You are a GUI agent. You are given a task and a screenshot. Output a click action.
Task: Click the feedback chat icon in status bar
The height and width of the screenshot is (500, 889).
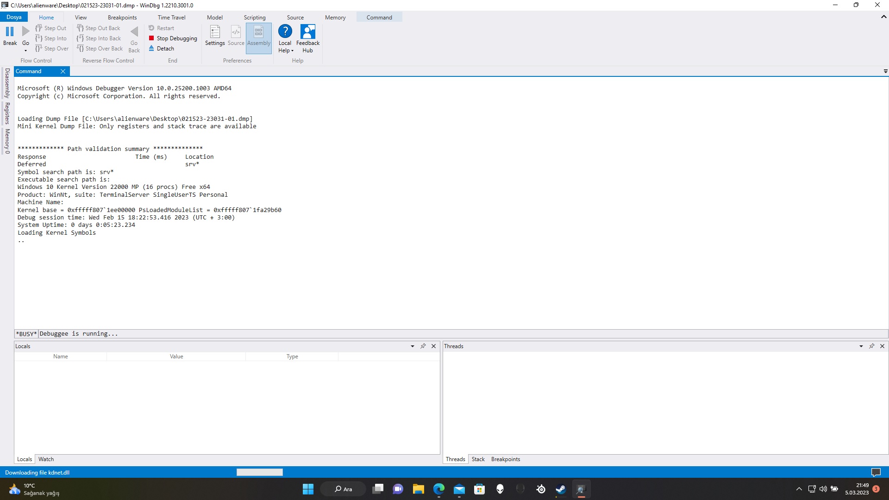pyautogui.click(x=876, y=472)
